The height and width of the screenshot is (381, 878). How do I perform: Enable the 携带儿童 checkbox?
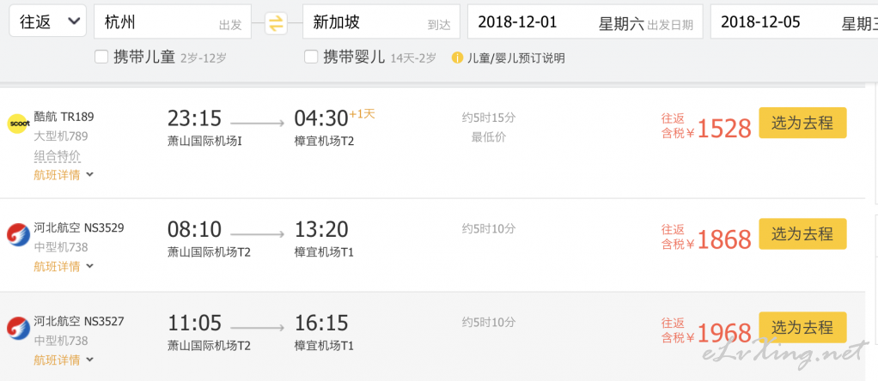[101, 57]
